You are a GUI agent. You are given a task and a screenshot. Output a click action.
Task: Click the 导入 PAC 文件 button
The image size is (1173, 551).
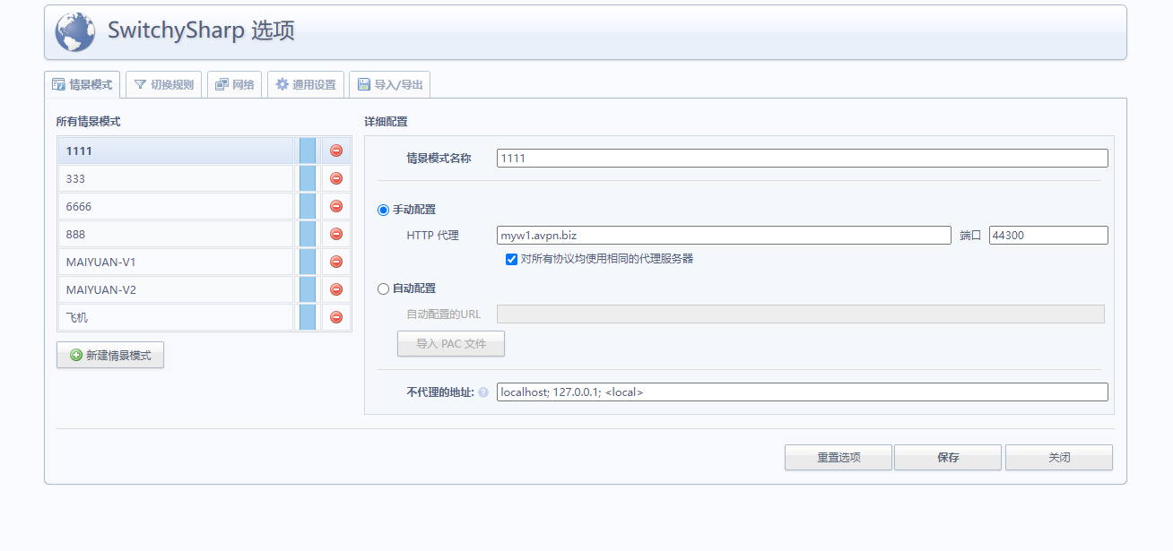tap(451, 343)
